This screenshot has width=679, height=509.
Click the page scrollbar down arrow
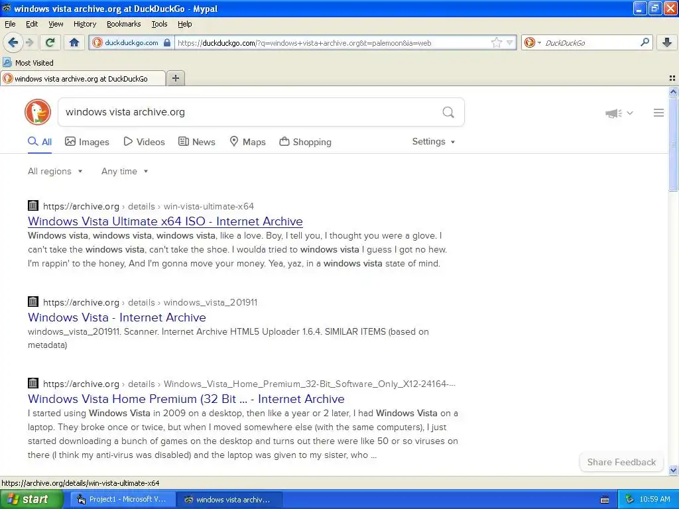coord(673,470)
